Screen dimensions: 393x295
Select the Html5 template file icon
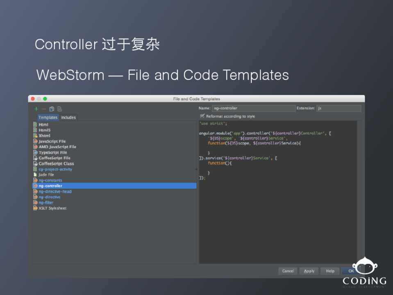[35, 130]
